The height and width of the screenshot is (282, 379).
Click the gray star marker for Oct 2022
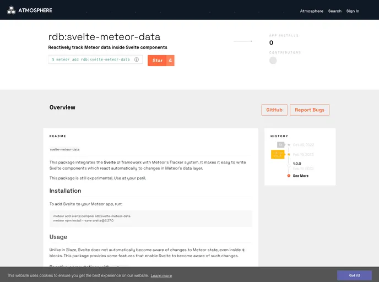point(289,145)
